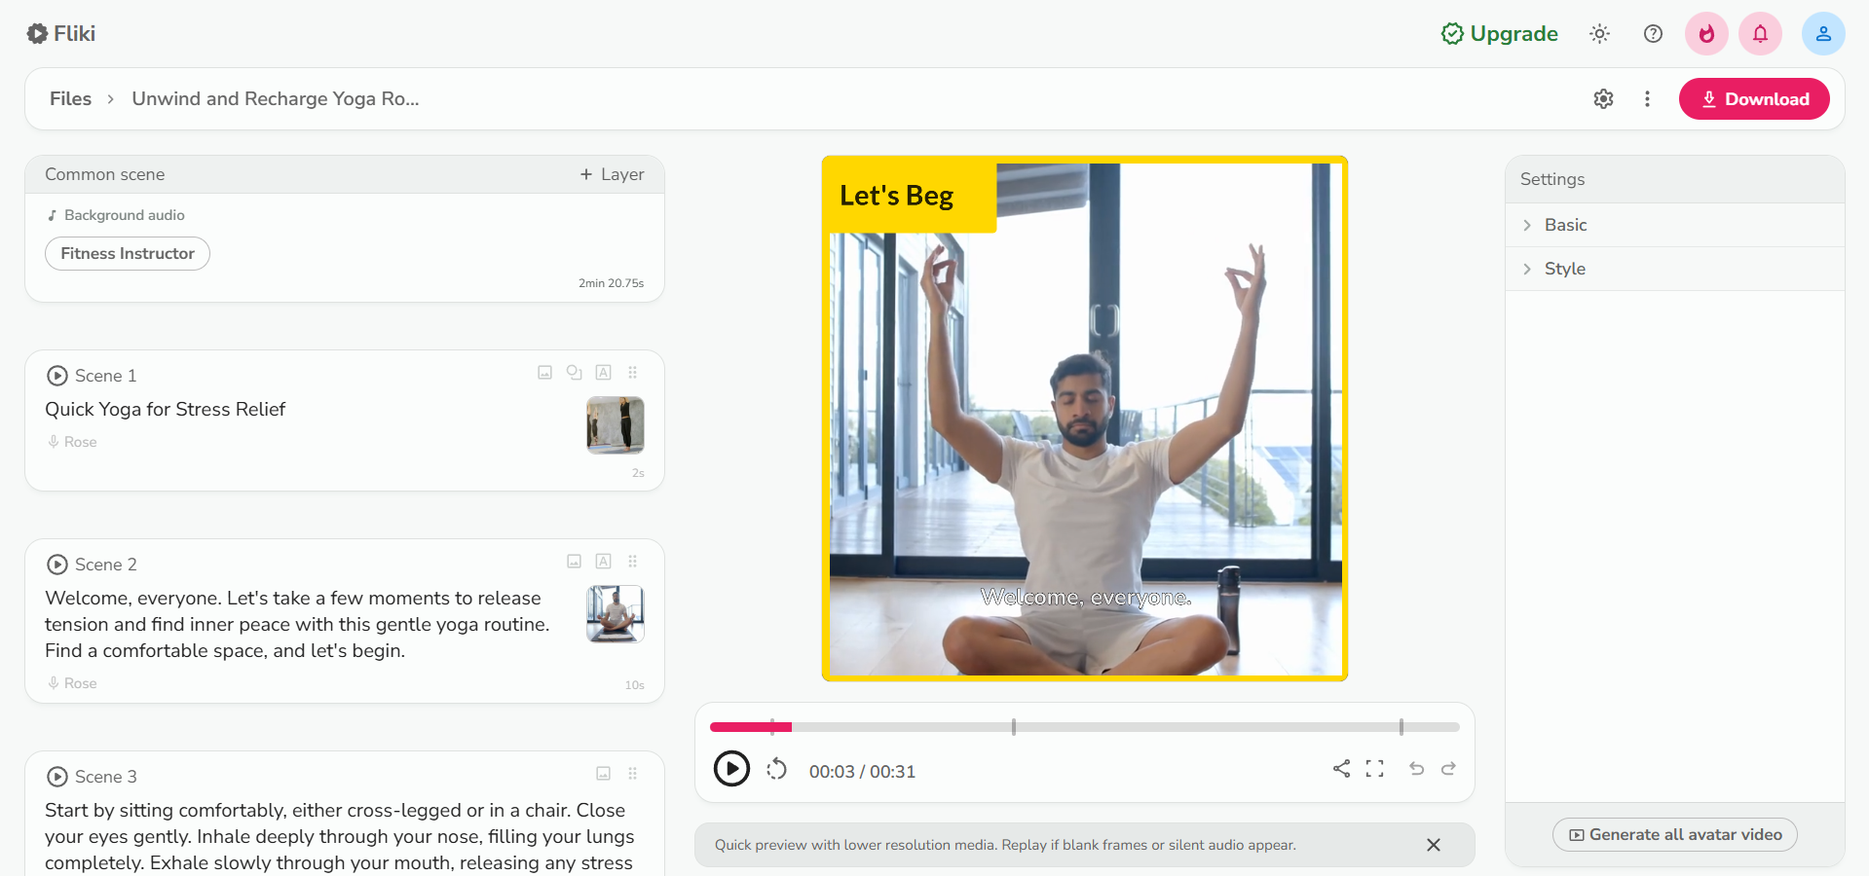Seek on the playback progress bar
Image resolution: width=1869 pixels, height=876 pixels.
pyautogui.click(x=1084, y=727)
